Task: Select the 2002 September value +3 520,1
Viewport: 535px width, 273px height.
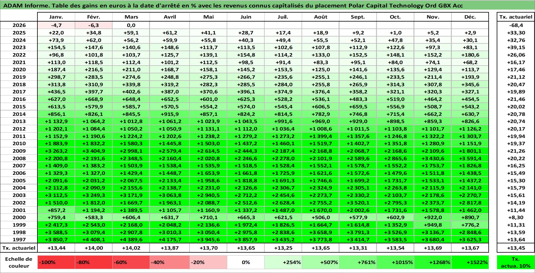Action: (x=358, y=203)
